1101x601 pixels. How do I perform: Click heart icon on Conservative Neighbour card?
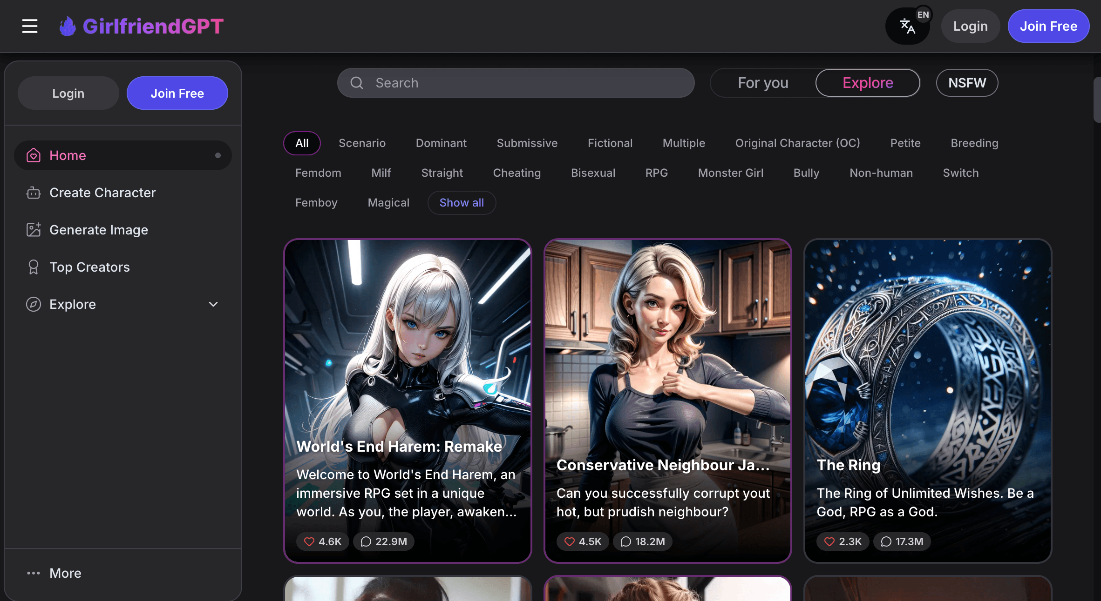(x=569, y=541)
